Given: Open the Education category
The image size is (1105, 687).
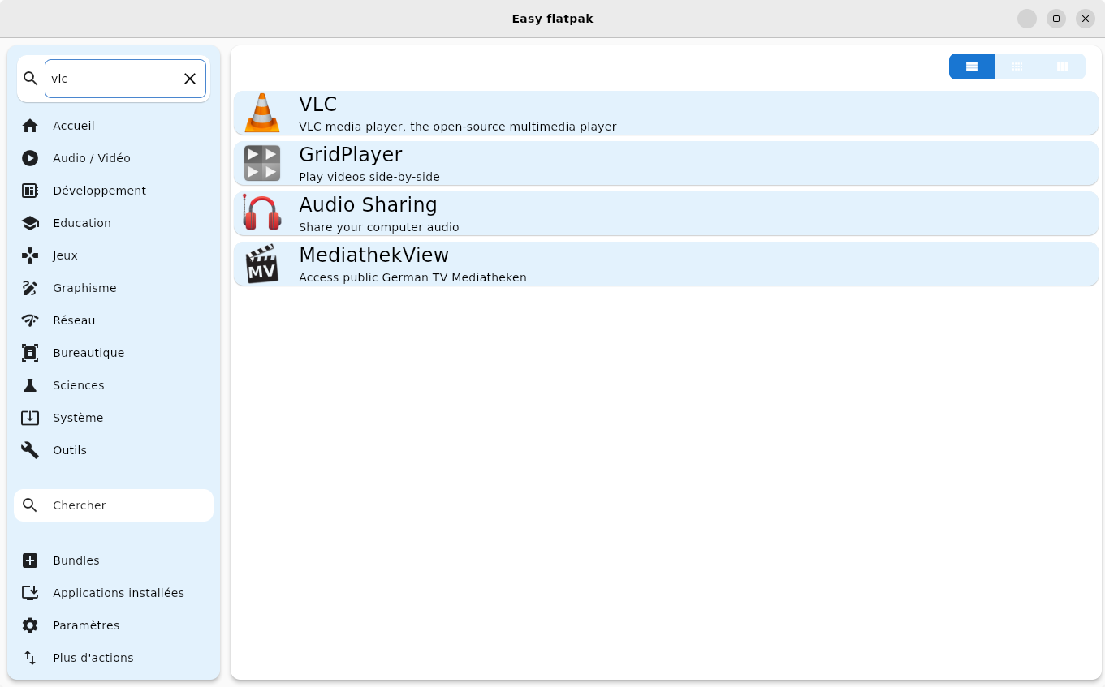Looking at the screenshot, I should coord(114,223).
